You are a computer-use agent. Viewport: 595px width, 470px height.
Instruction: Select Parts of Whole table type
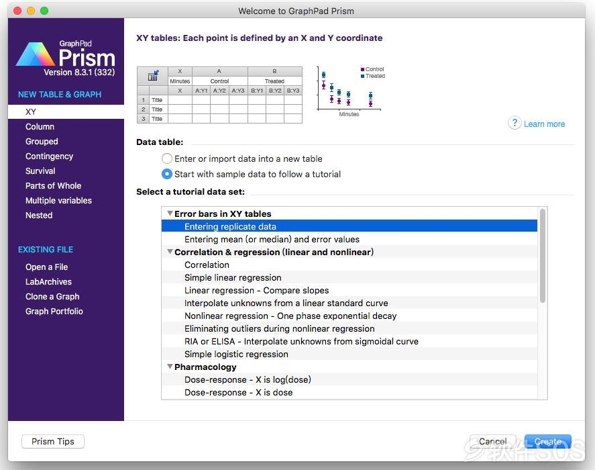point(53,186)
